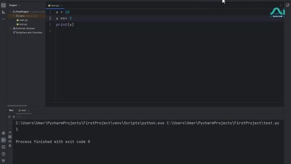Click the Stop icon in the Run toolbar
The image size is (291, 164).
coord(14,117)
